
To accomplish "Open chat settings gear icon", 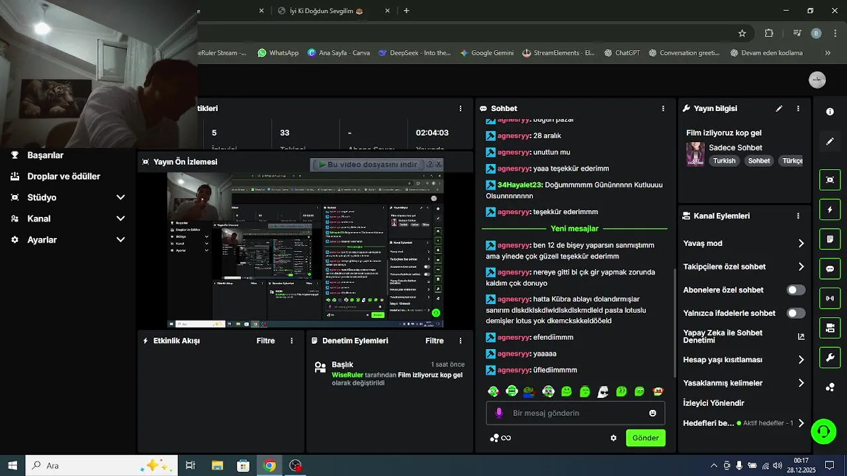I will (x=613, y=438).
